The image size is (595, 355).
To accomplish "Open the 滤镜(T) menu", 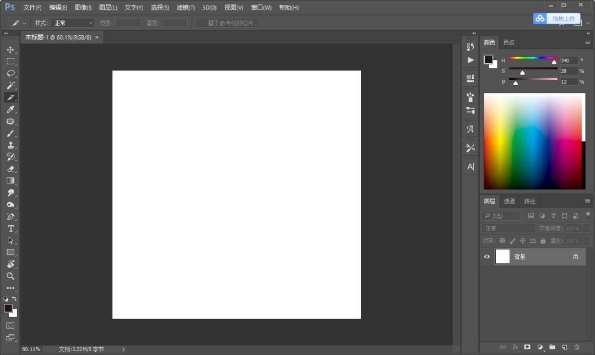I will pyautogui.click(x=186, y=8).
